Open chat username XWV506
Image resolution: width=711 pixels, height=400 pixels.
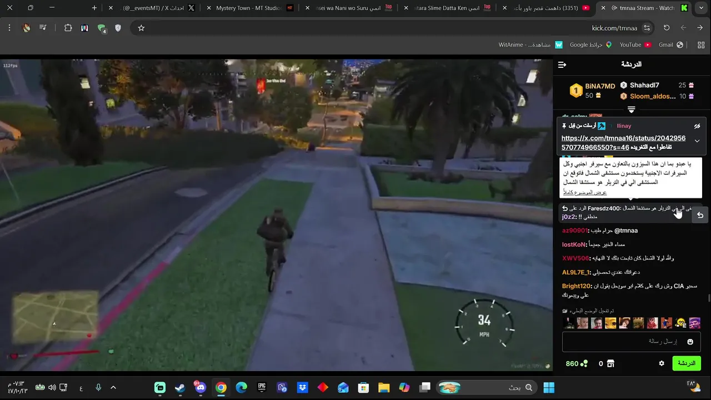(x=575, y=258)
